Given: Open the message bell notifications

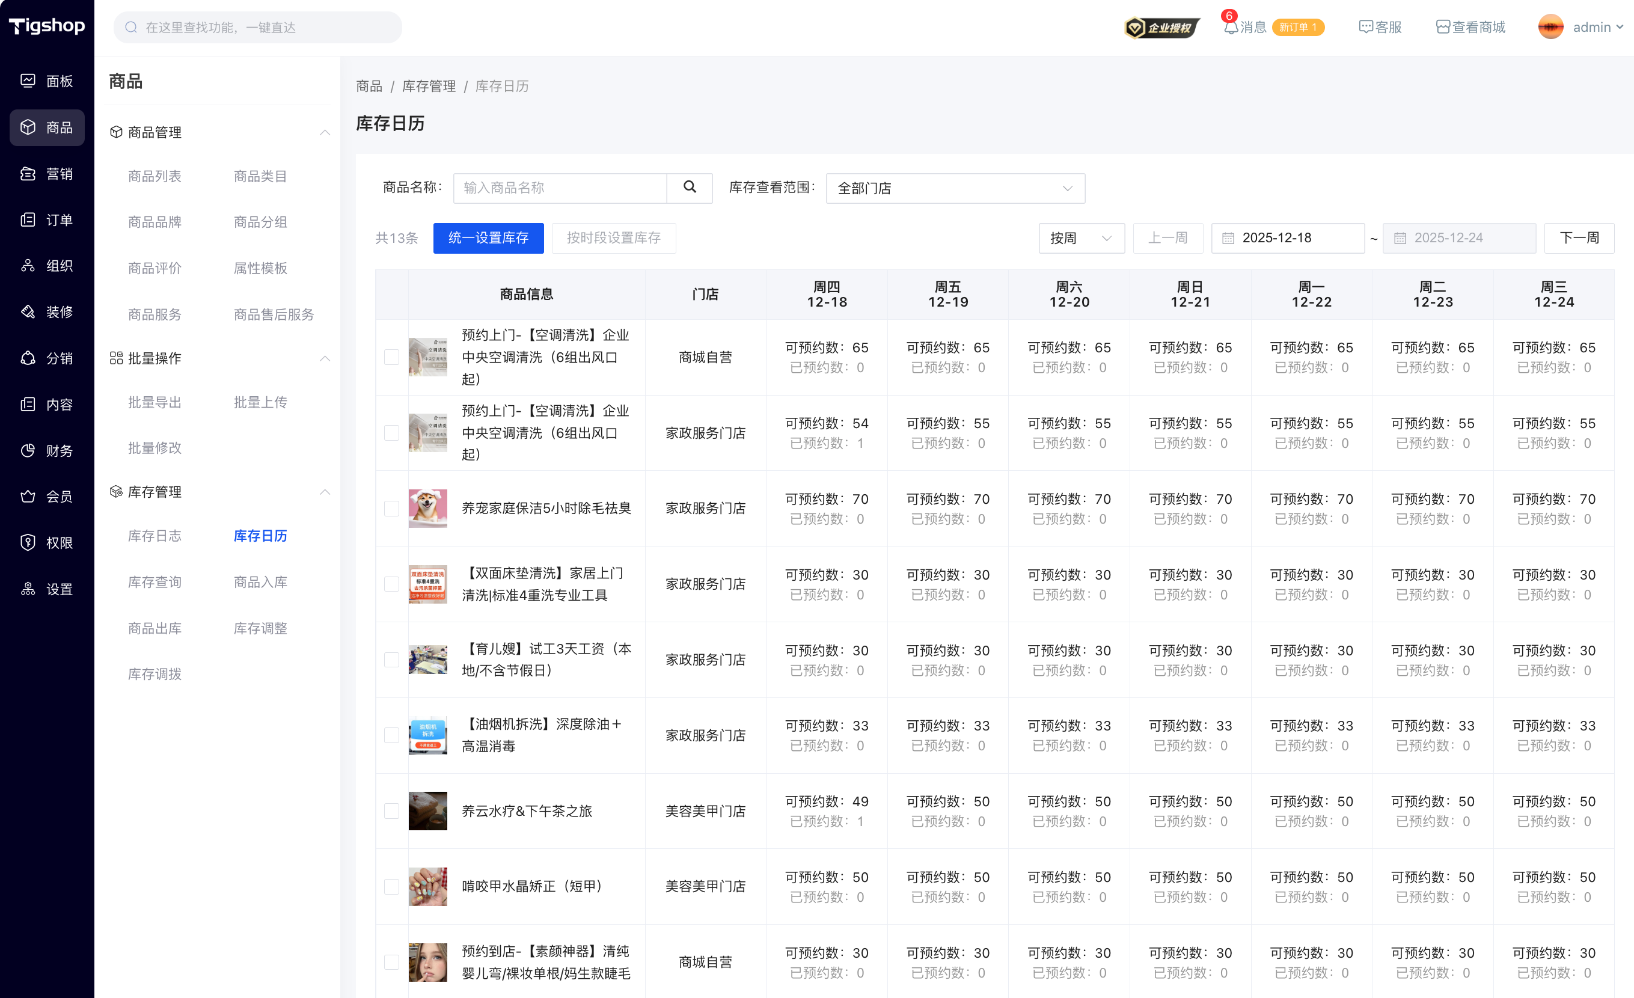Looking at the screenshot, I should coord(1231,27).
